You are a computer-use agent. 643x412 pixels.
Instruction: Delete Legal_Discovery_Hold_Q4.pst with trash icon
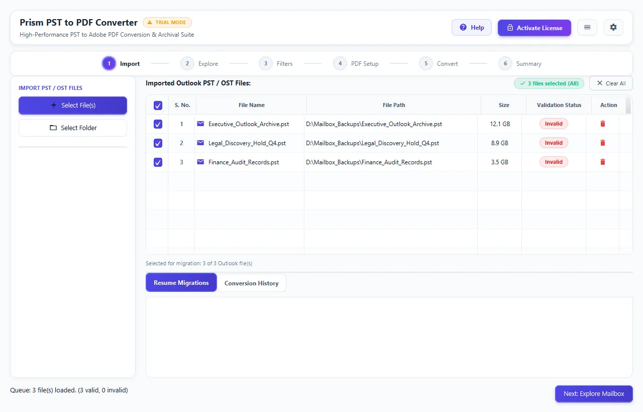tap(603, 143)
